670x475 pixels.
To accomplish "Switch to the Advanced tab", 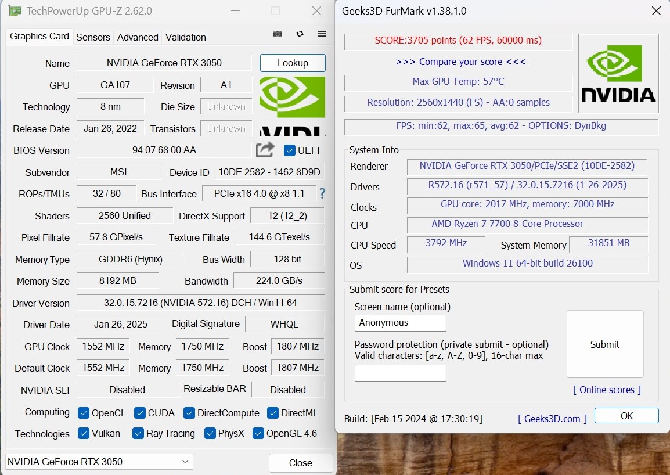I will coord(138,37).
